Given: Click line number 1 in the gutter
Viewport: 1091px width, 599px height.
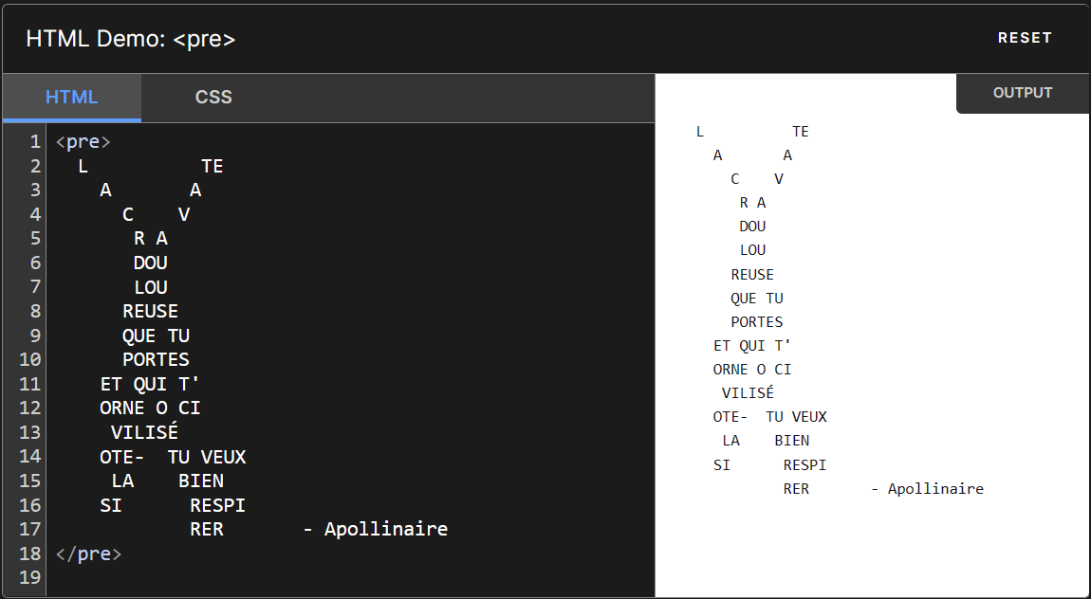Looking at the screenshot, I should coord(35,142).
